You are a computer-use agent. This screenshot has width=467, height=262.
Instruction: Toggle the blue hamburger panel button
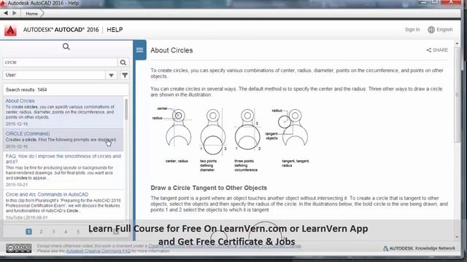(x=139, y=50)
